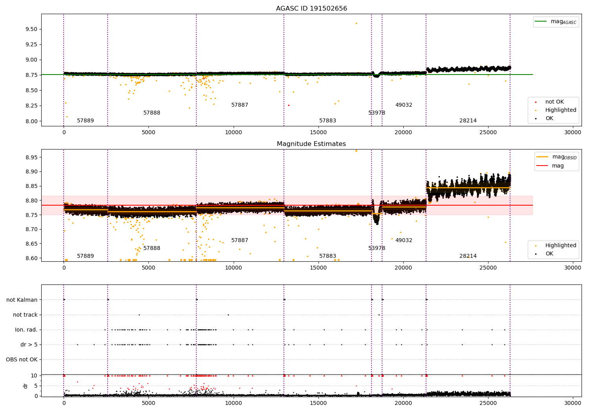This screenshot has width=589, height=412.
Task: Click the 8.90 y-axis tick in middle plot
Action: point(31,172)
